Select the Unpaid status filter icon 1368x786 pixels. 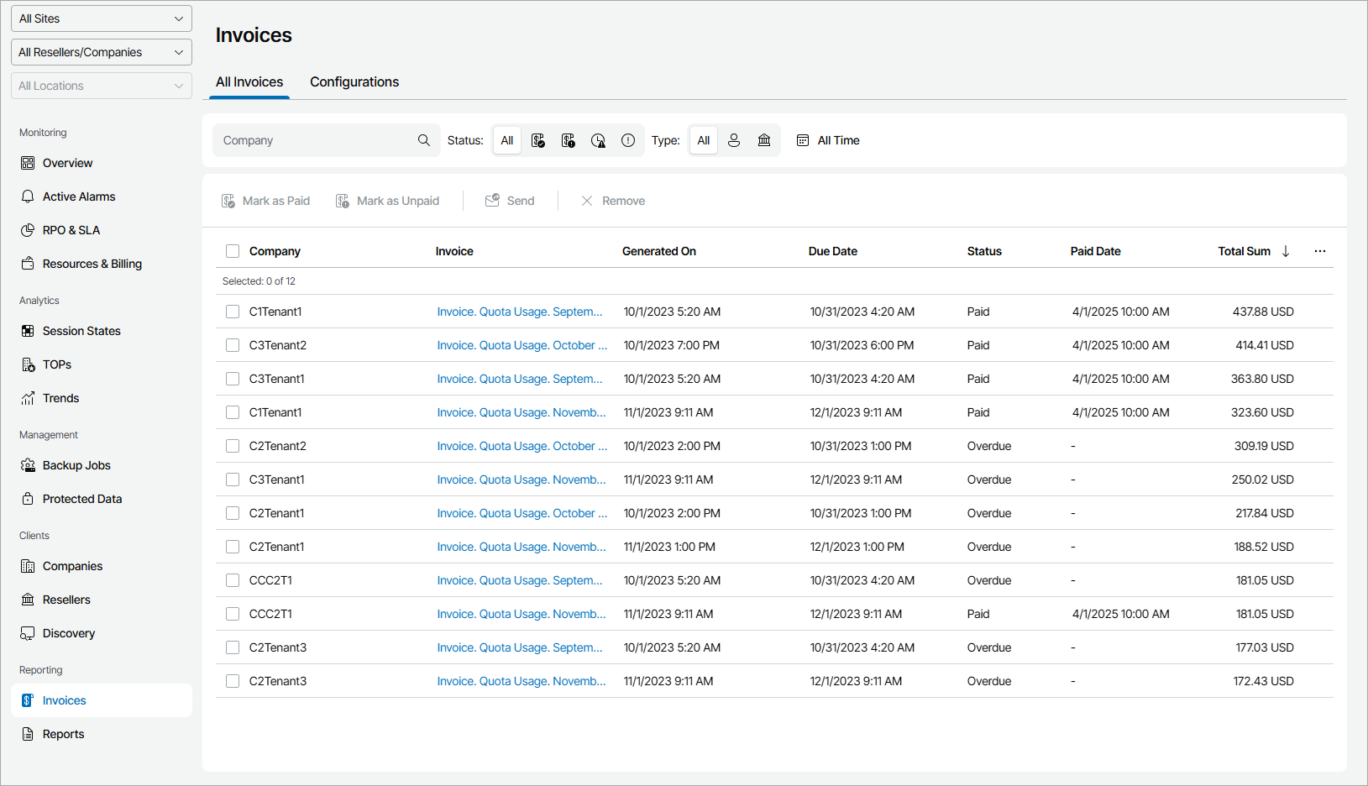pyautogui.click(x=568, y=140)
